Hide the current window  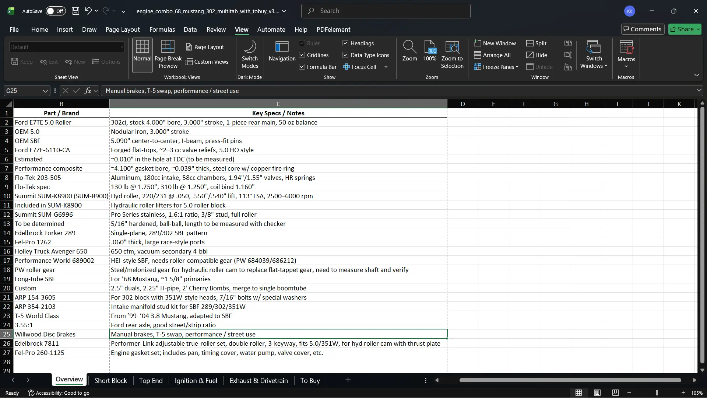coord(537,55)
